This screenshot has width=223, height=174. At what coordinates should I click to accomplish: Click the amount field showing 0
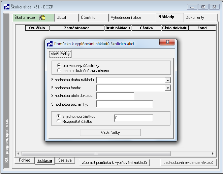(133, 118)
